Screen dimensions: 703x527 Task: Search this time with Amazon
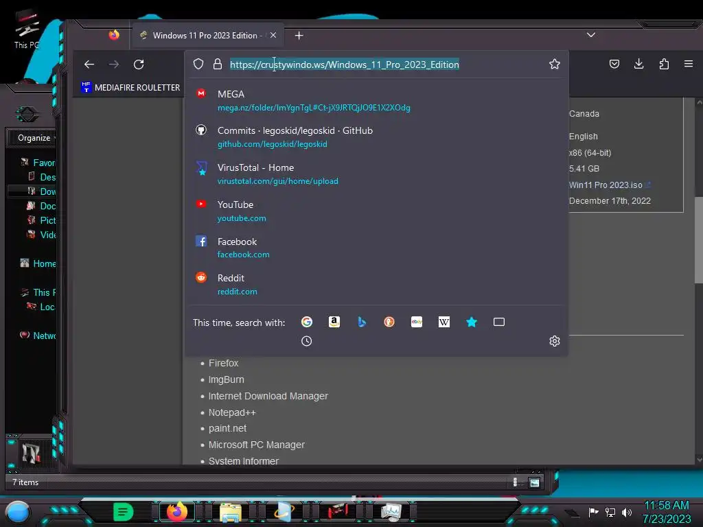click(x=334, y=322)
